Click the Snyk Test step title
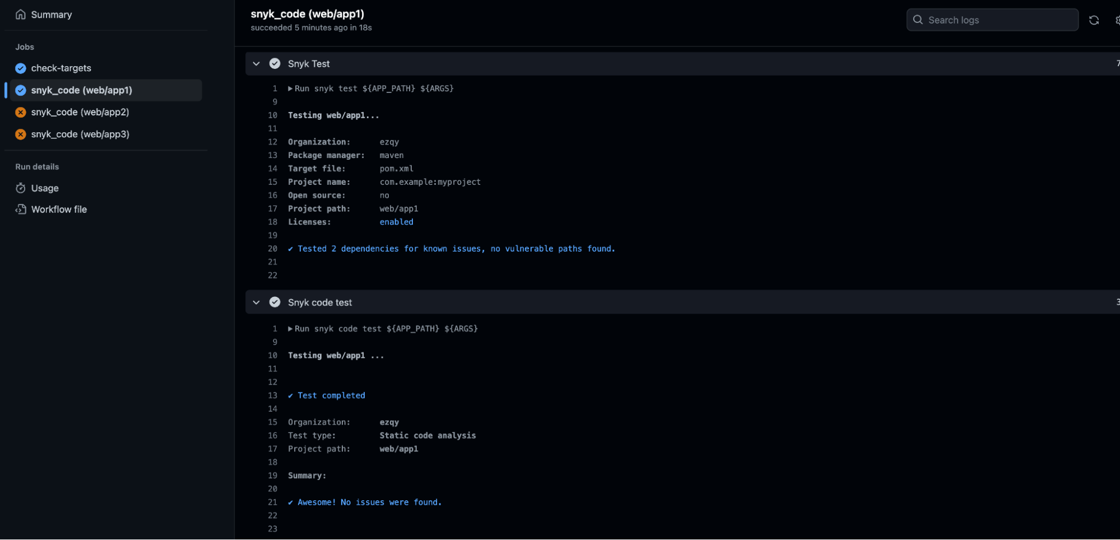The image size is (1120, 540). tap(309, 64)
